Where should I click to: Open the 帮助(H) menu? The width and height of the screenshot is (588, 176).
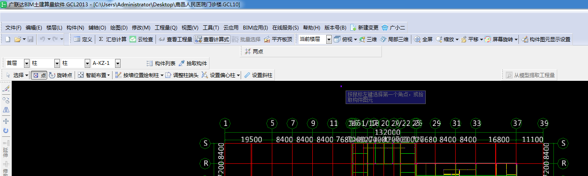(311, 28)
